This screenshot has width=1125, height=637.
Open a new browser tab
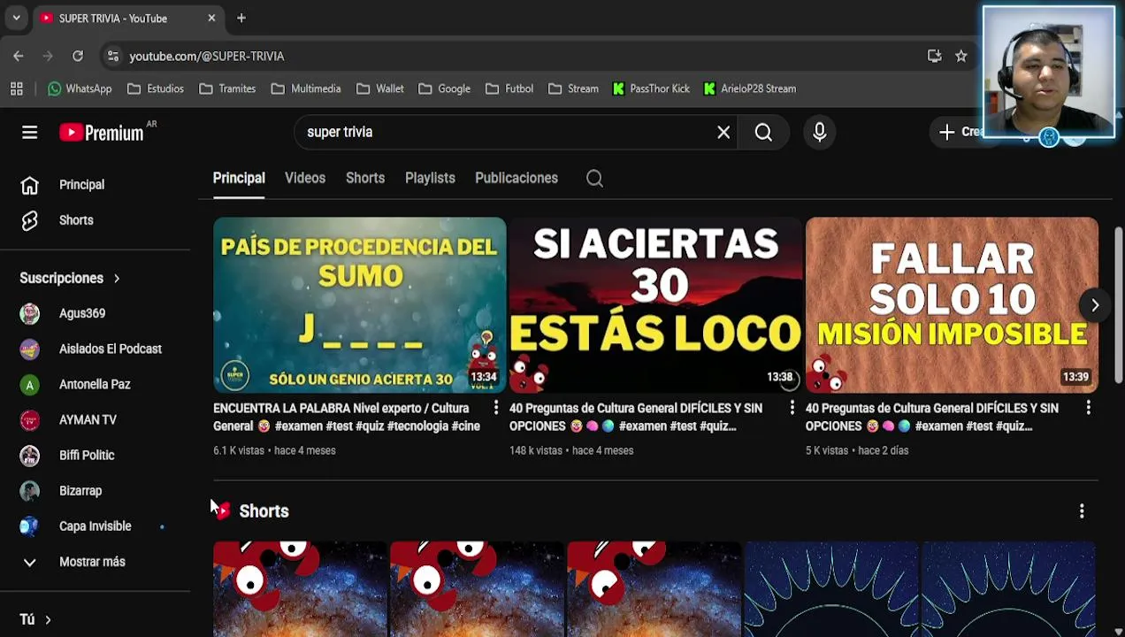241,18
